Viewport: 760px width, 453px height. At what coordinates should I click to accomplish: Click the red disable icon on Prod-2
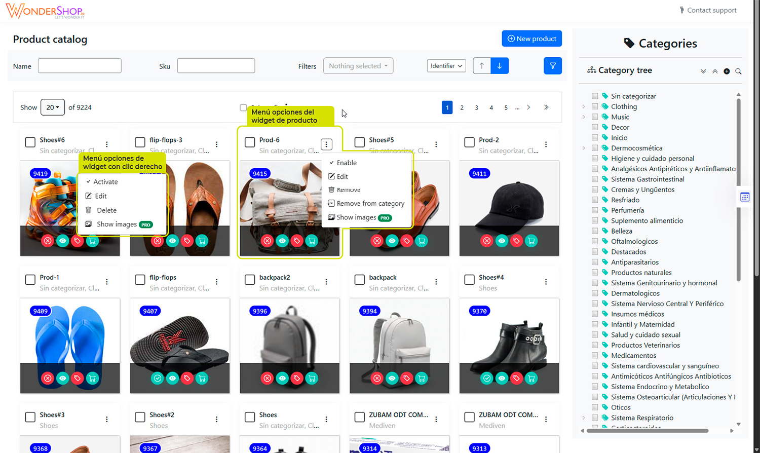(x=487, y=241)
